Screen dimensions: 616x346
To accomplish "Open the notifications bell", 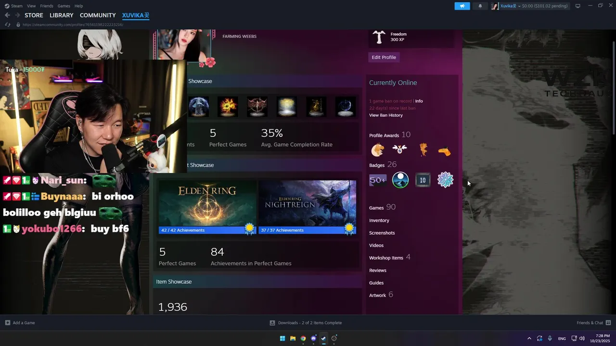I will point(480,6).
